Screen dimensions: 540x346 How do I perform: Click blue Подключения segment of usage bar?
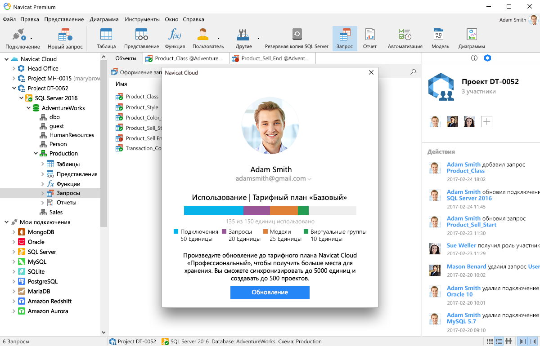click(x=214, y=211)
